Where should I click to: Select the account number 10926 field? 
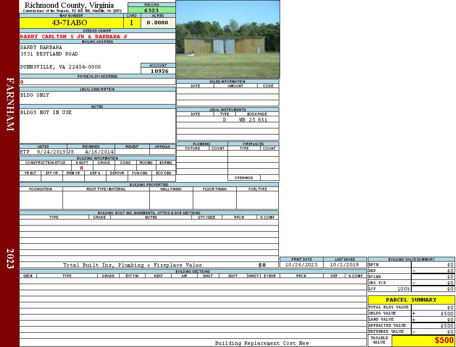click(159, 71)
